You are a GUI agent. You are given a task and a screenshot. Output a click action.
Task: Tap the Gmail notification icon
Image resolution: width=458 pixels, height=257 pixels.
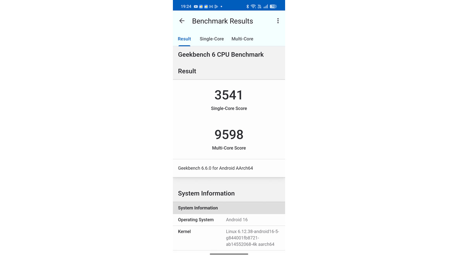(x=211, y=6)
